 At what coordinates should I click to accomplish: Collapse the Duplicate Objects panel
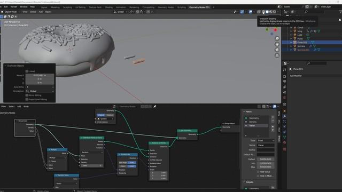click(x=5, y=66)
